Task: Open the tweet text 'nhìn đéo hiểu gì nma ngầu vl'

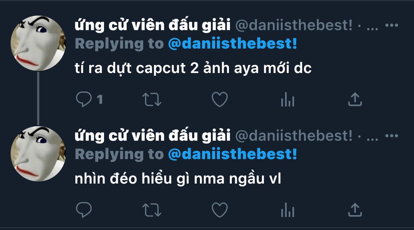Action: [x=178, y=179]
